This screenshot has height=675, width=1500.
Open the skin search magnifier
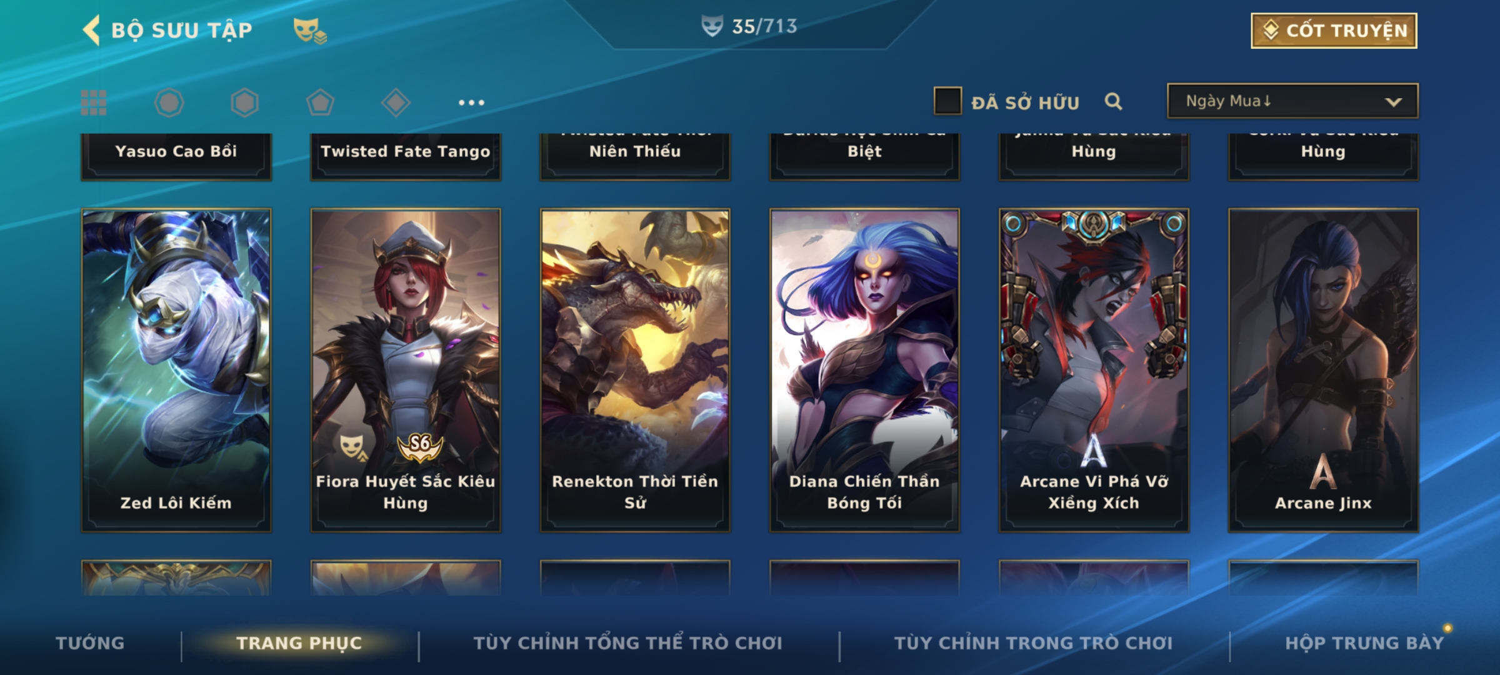[1113, 101]
